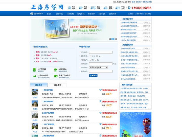182x137 pixels.
Task: Open the 个人房产抵押贷款 listing title
Action: point(48,124)
